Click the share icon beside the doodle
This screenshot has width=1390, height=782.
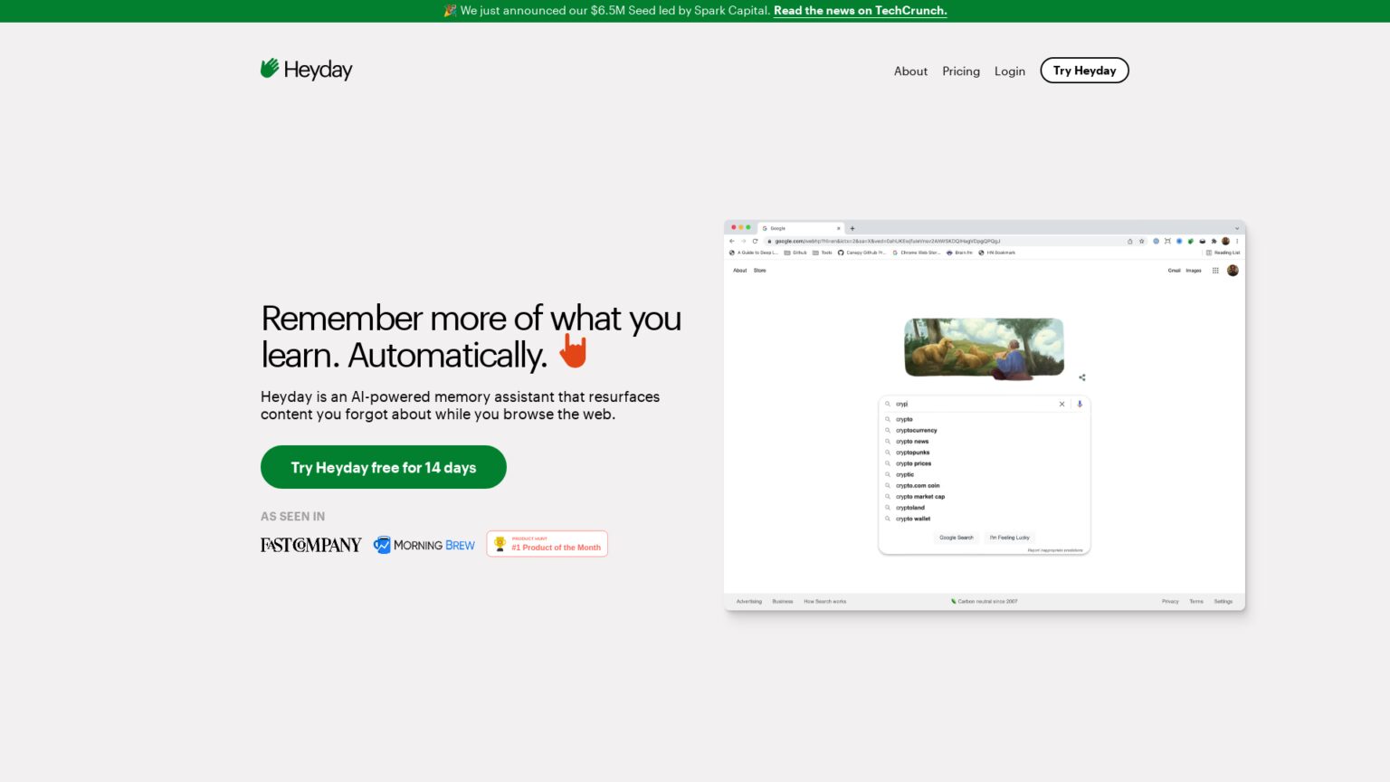[x=1082, y=377]
